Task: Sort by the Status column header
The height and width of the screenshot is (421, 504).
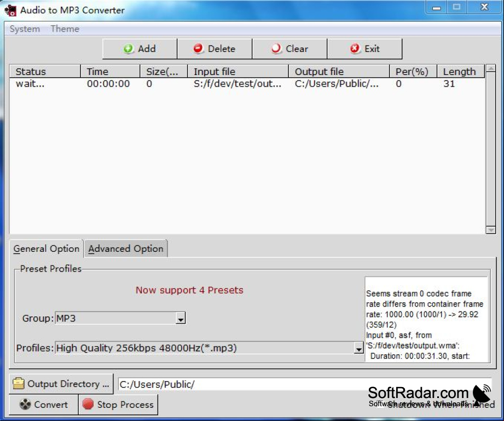Action: (x=45, y=71)
